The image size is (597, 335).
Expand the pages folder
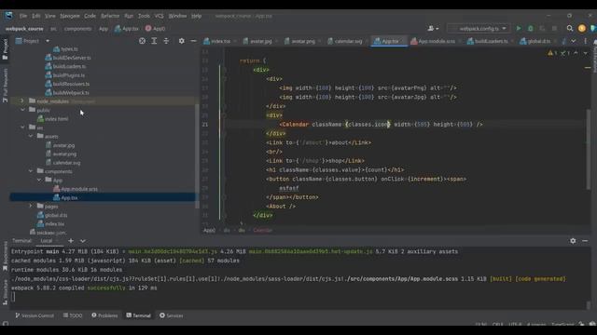point(31,207)
